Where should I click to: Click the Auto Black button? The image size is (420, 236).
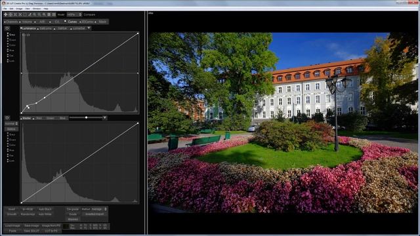(45, 209)
